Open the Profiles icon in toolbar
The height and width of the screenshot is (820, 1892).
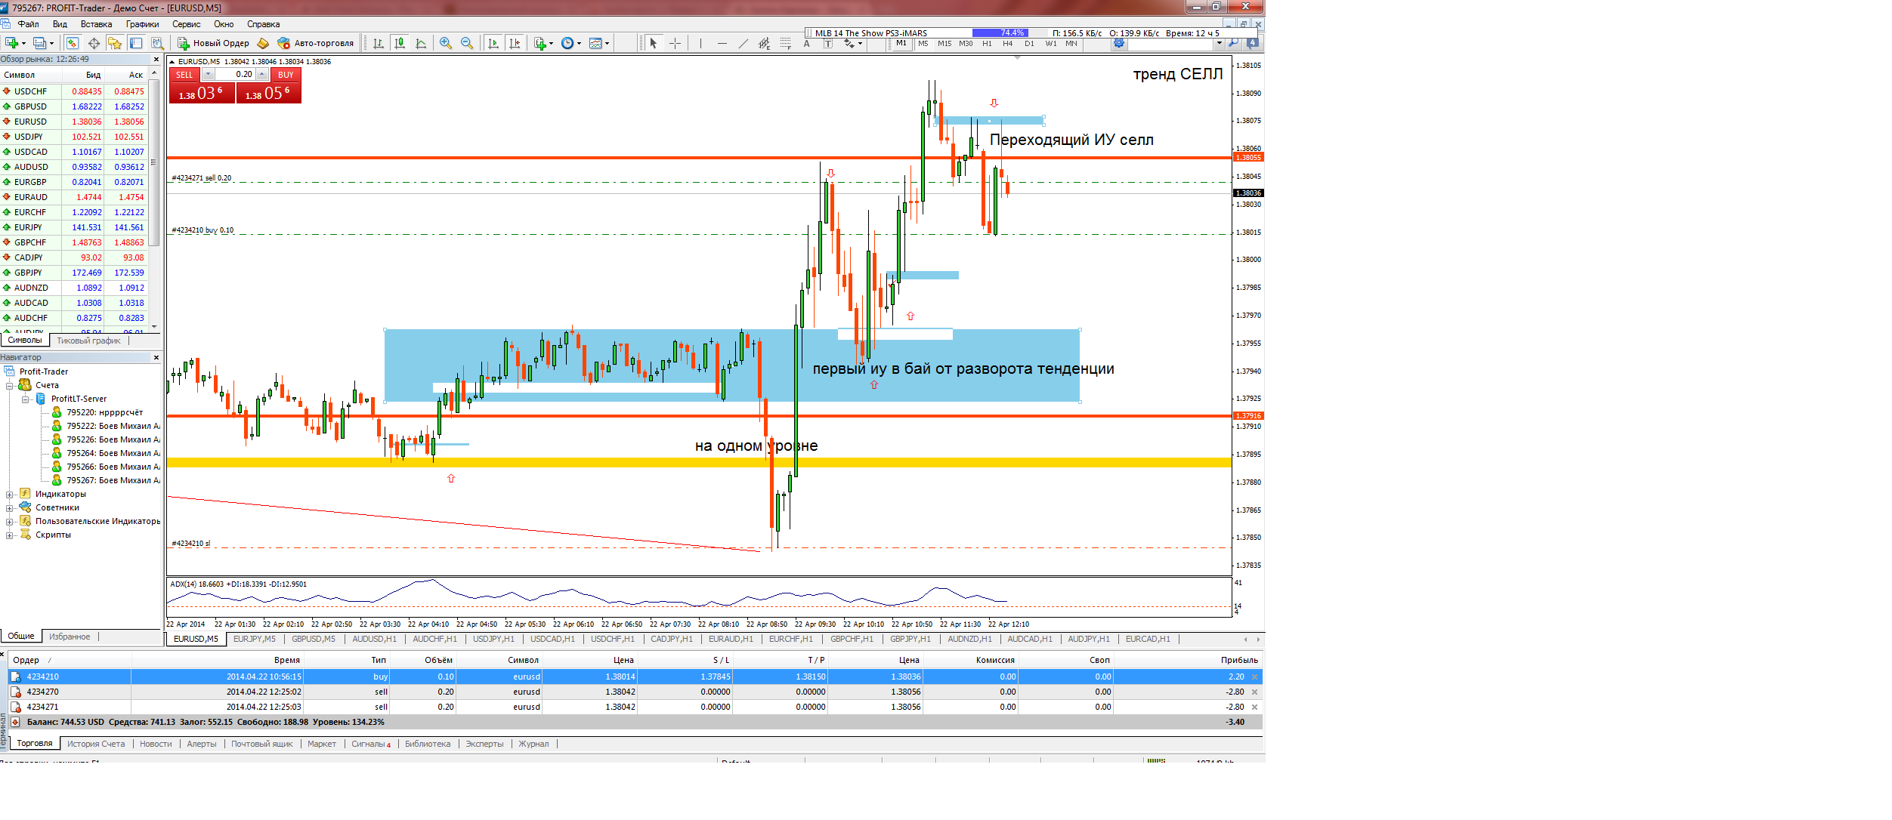[x=39, y=43]
